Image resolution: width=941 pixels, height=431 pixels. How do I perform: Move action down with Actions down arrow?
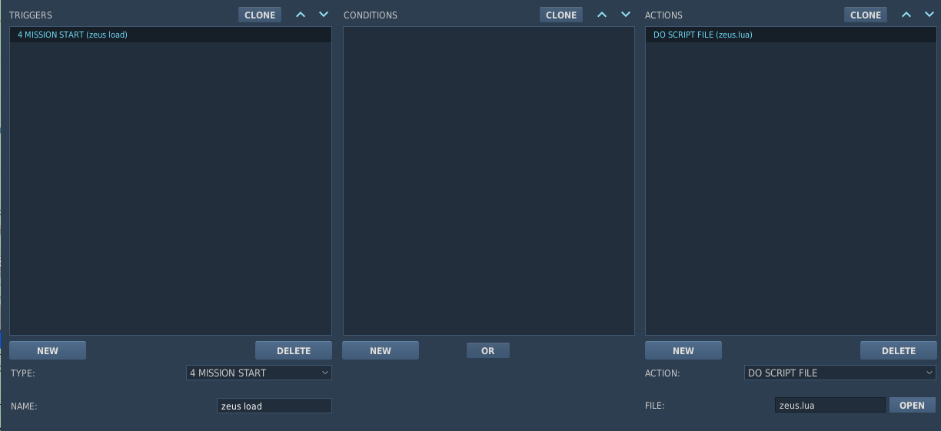(x=929, y=15)
